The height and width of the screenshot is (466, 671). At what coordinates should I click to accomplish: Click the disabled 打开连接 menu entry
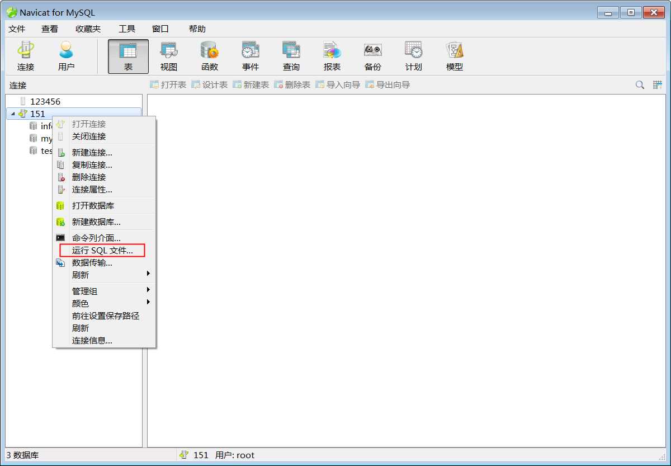pos(104,124)
